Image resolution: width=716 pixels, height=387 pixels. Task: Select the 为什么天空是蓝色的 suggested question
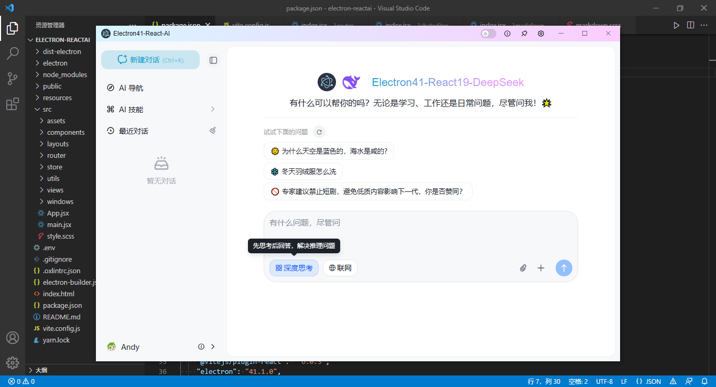click(329, 151)
